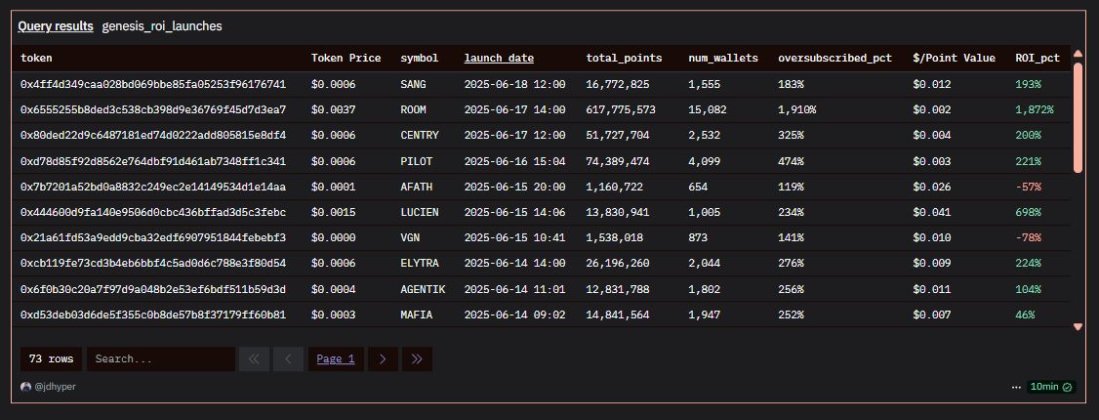The image size is (1099, 420).
Task: Open the Query results tab
Action: (56, 26)
